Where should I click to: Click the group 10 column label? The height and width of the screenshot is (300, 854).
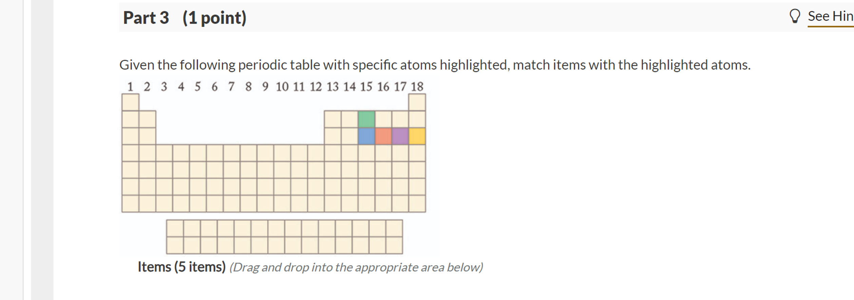283,87
